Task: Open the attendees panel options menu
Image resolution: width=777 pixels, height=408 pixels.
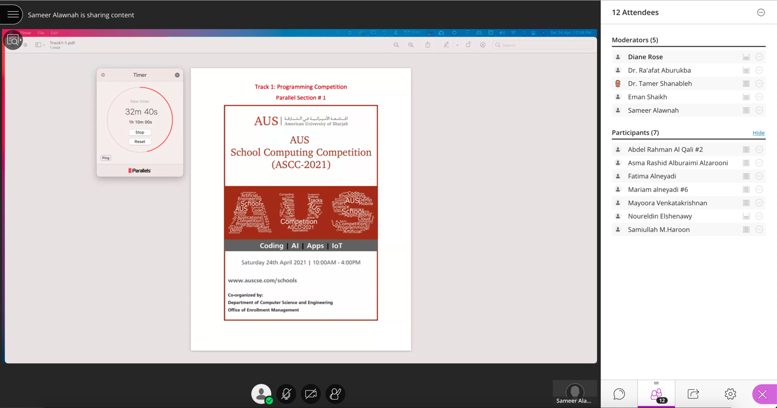Action: coord(761,12)
